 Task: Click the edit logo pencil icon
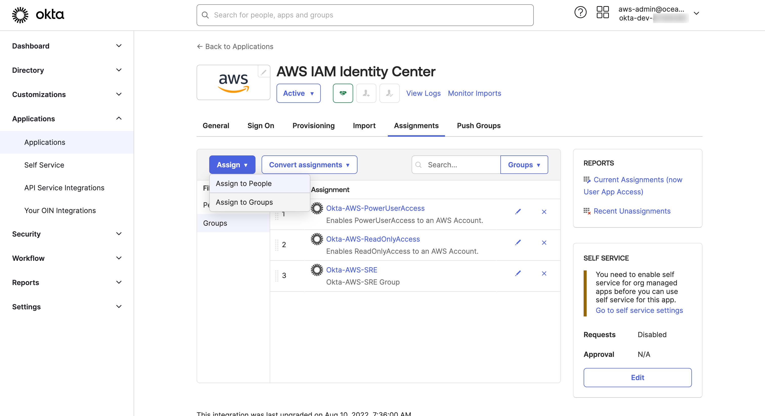[x=263, y=72]
